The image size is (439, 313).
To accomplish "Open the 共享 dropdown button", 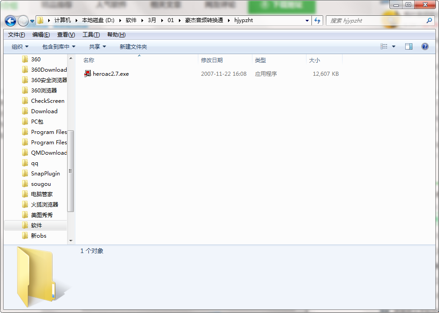I will (x=97, y=46).
